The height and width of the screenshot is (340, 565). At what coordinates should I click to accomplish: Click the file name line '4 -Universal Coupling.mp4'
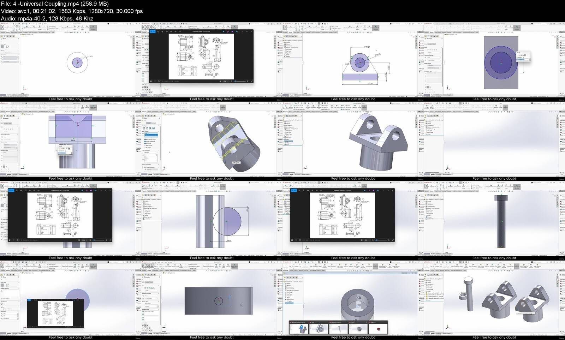(55, 4)
